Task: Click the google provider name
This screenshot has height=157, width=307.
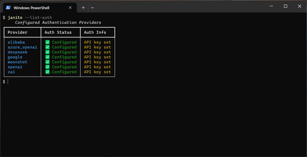Action: 15,57
